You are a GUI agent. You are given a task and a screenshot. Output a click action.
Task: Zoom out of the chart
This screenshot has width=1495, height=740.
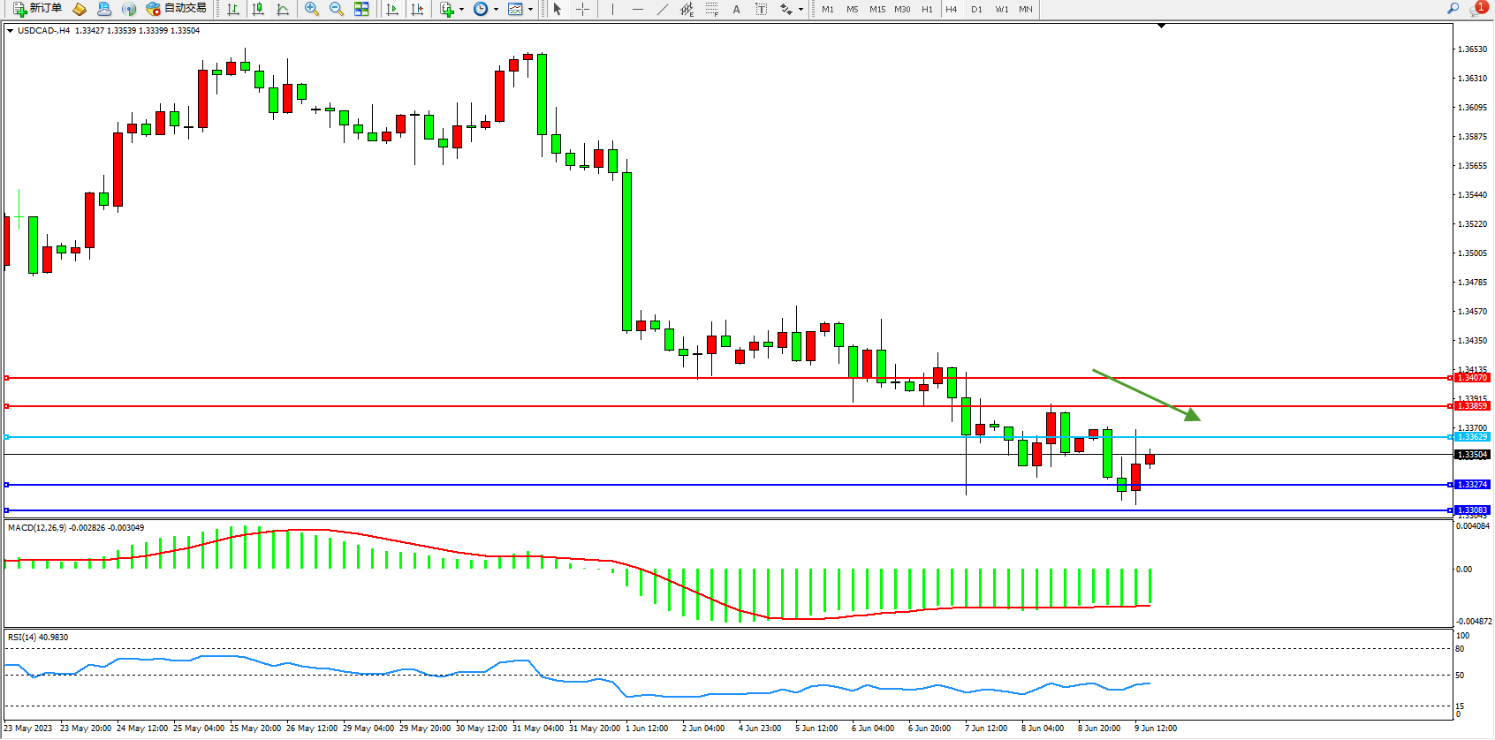(337, 9)
